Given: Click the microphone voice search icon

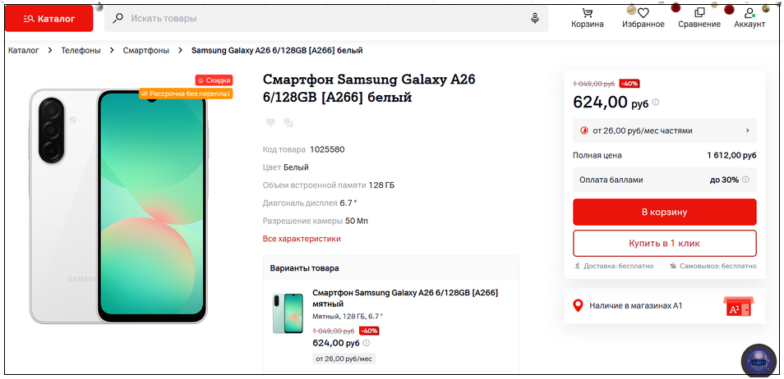Looking at the screenshot, I should click(x=535, y=18).
